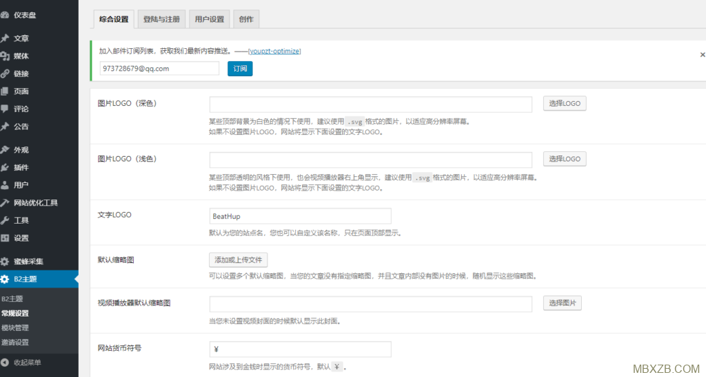Open the 外观 menu label
The width and height of the screenshot is (706, 377).
(x=21, y=150)
